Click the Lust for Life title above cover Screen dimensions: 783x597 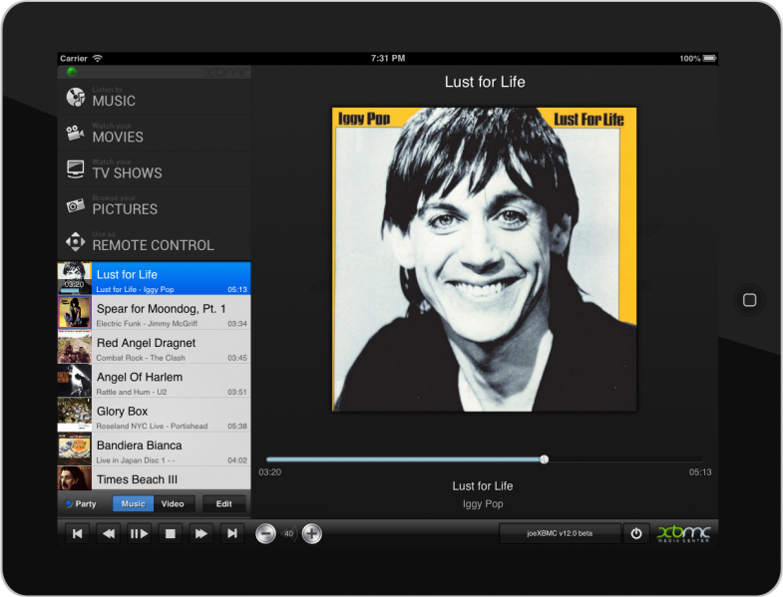click(485, 82)
